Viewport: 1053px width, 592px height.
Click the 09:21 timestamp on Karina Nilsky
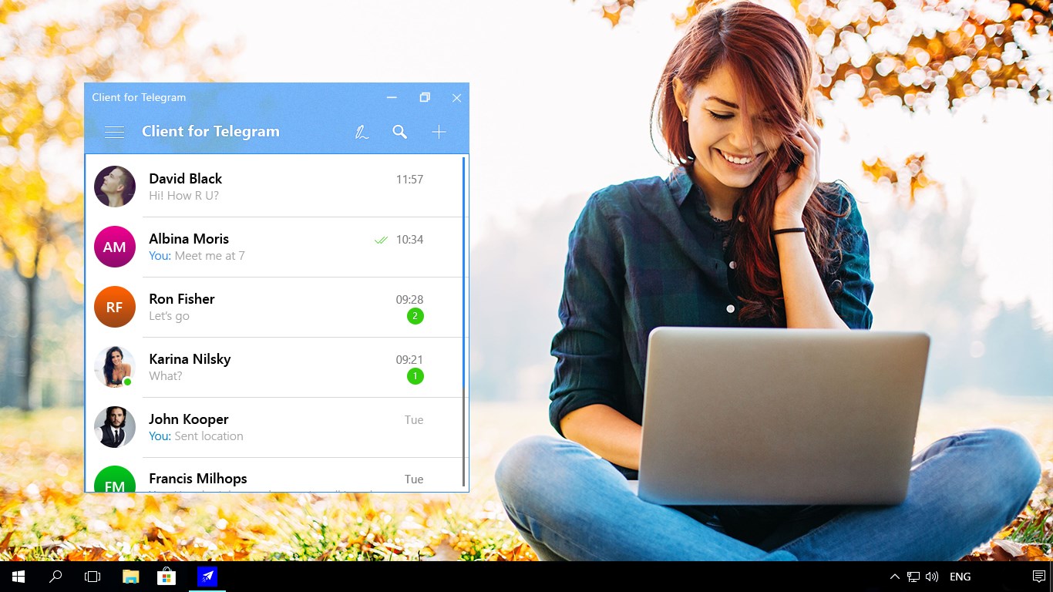tap(409, 360)
